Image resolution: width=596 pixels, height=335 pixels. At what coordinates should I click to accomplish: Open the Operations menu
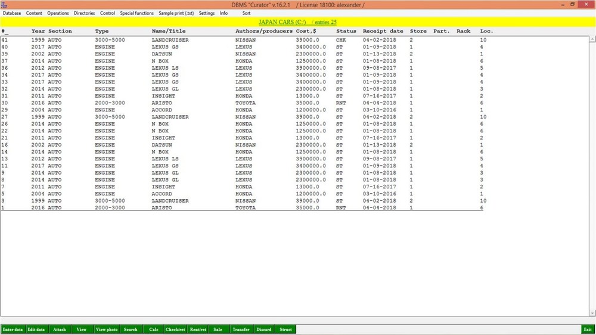point(58,13)
